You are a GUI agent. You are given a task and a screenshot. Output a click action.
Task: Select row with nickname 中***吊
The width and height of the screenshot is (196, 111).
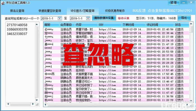(116, 74)
